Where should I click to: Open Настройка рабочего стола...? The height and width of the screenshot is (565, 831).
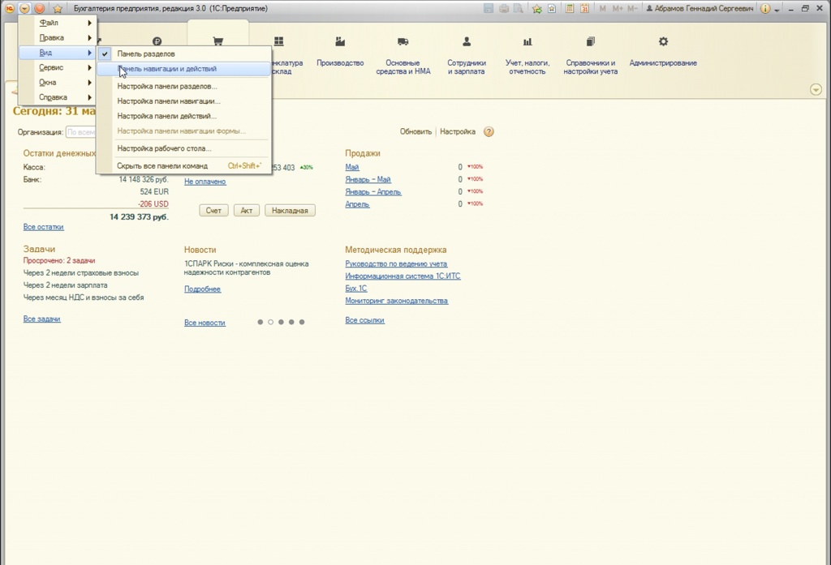pyautogui.click(x=183, y=148)
